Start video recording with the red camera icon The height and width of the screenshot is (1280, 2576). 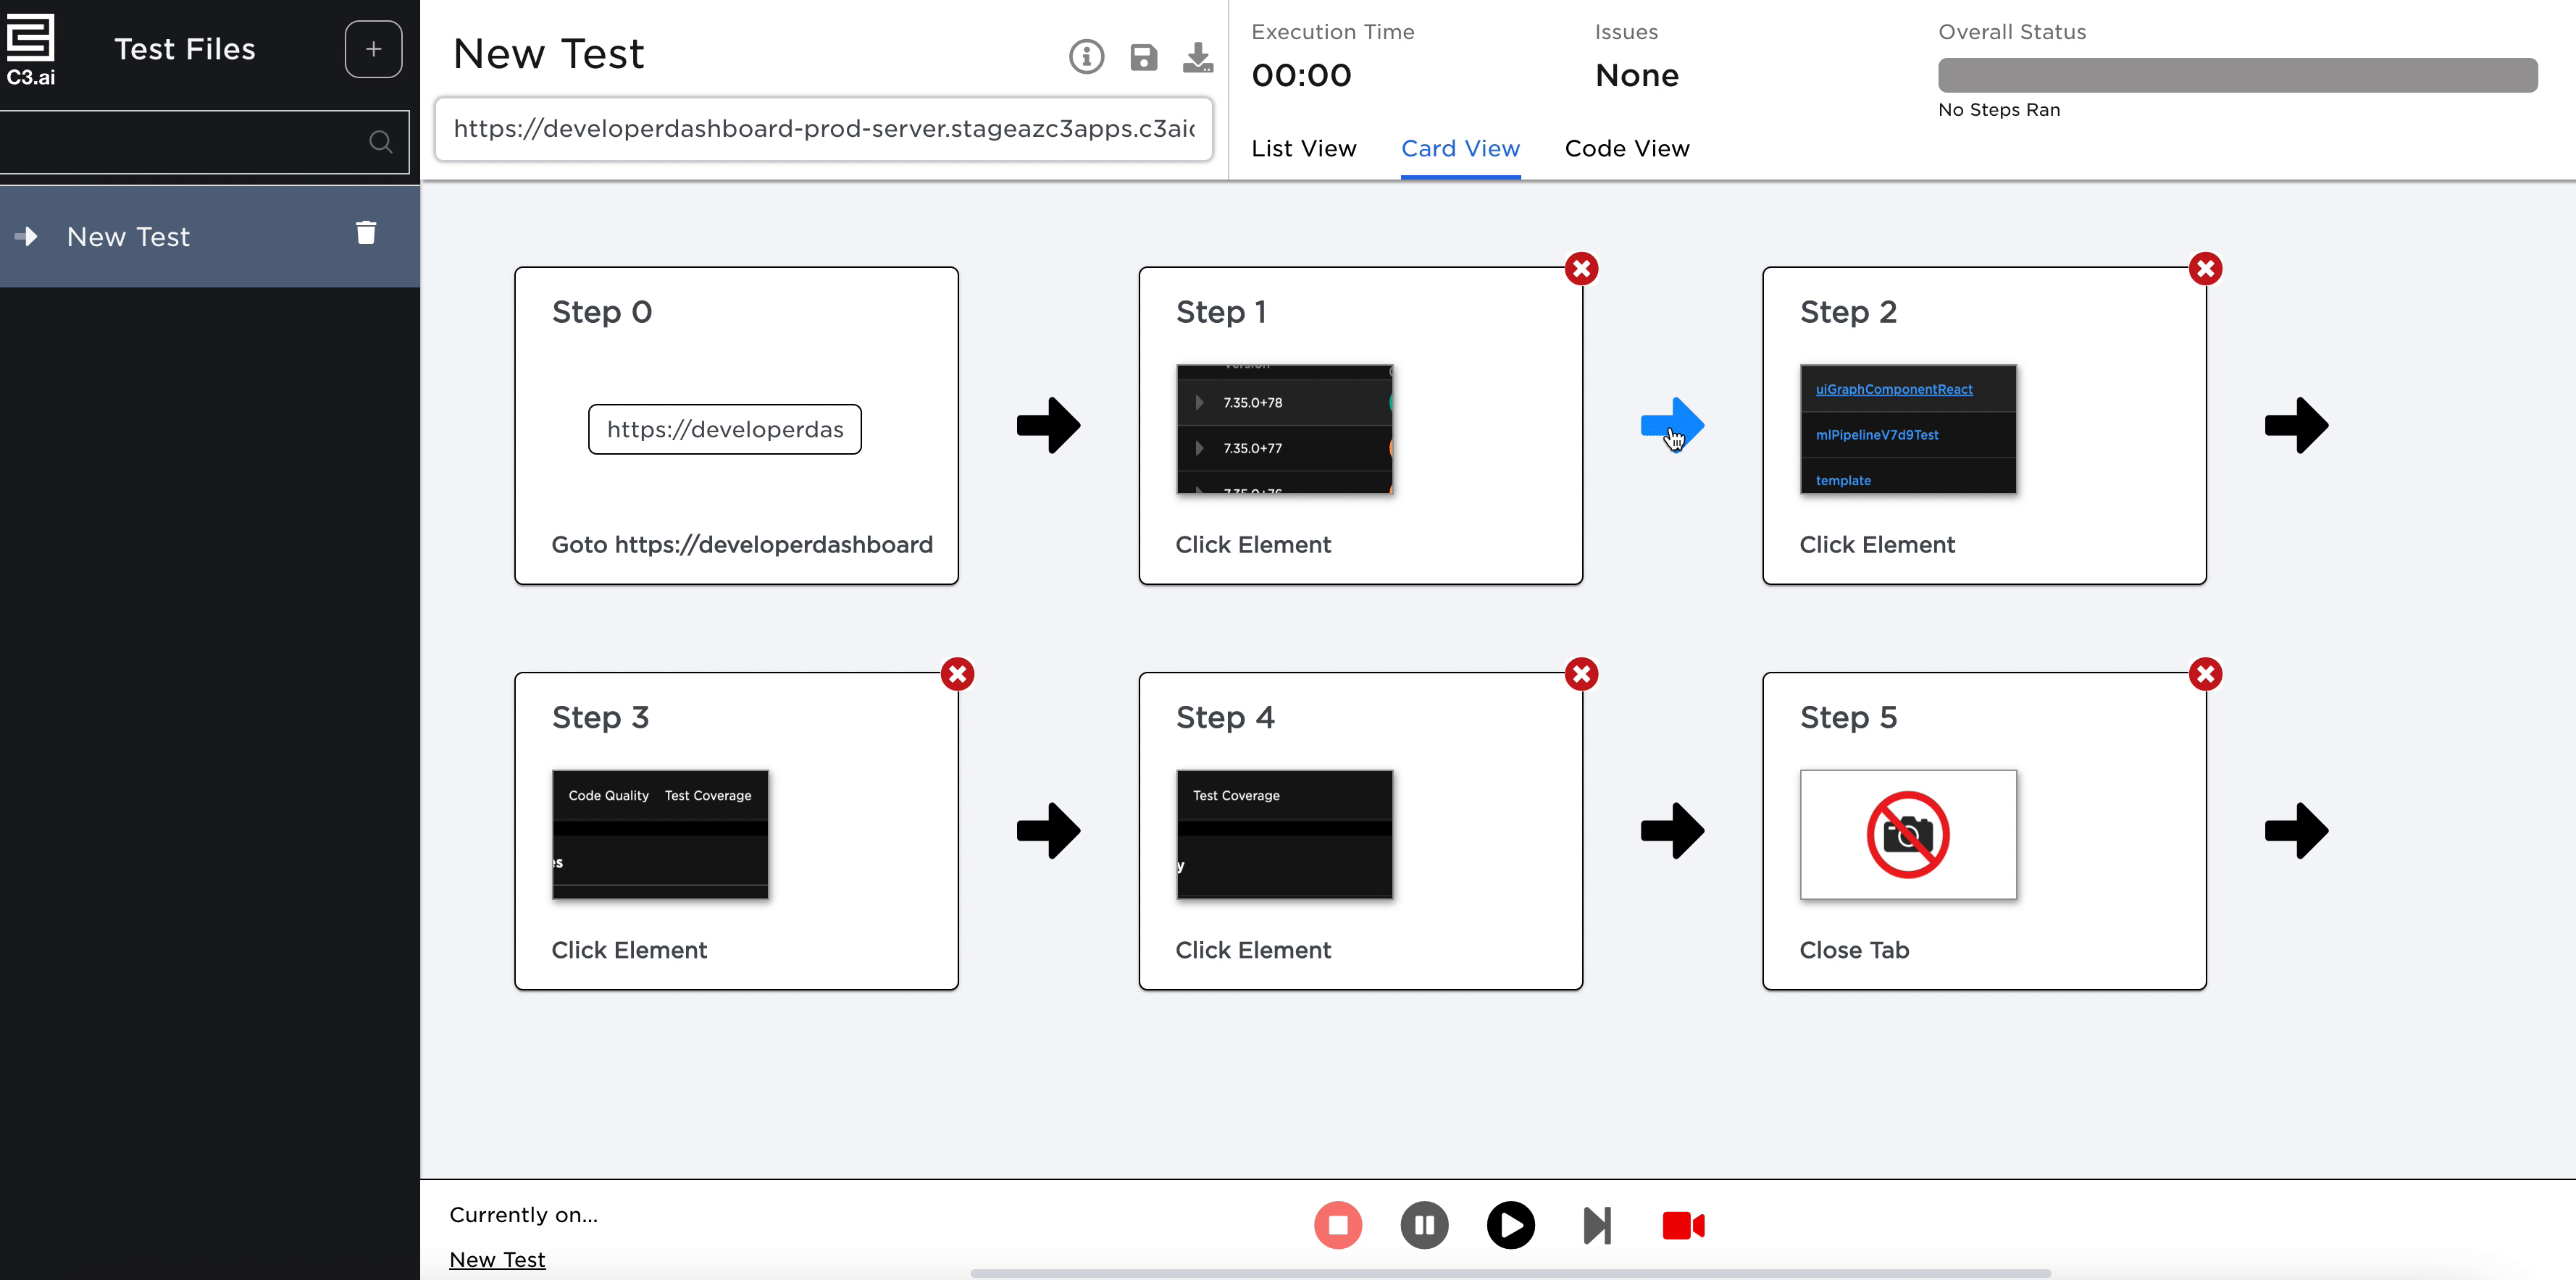tap(1683, 1225)
